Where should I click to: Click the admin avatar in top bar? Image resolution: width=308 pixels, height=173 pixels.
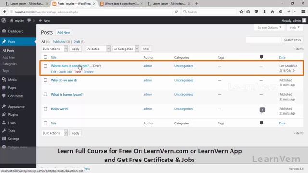pos(304,20)
